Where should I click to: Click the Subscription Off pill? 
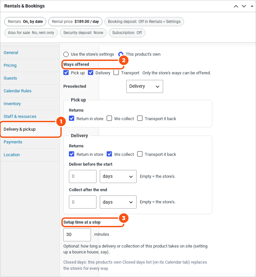(x=127, y=33)
